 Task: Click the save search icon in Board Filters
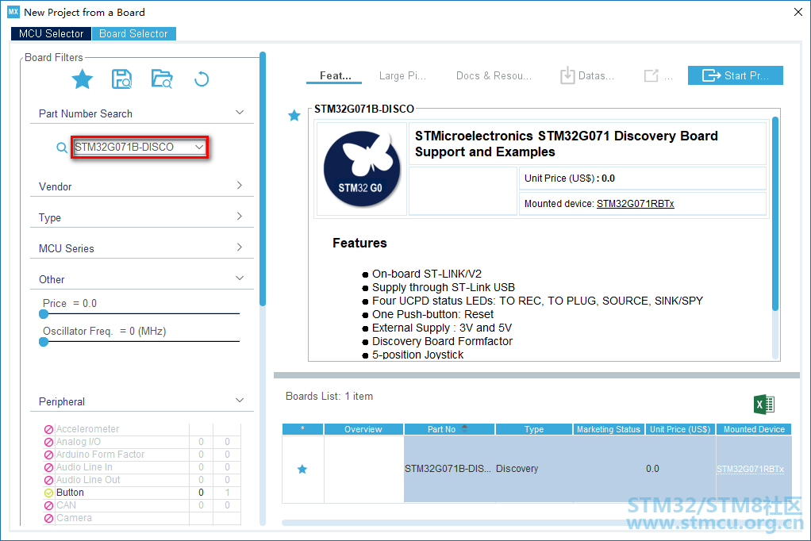coord(121,79)
